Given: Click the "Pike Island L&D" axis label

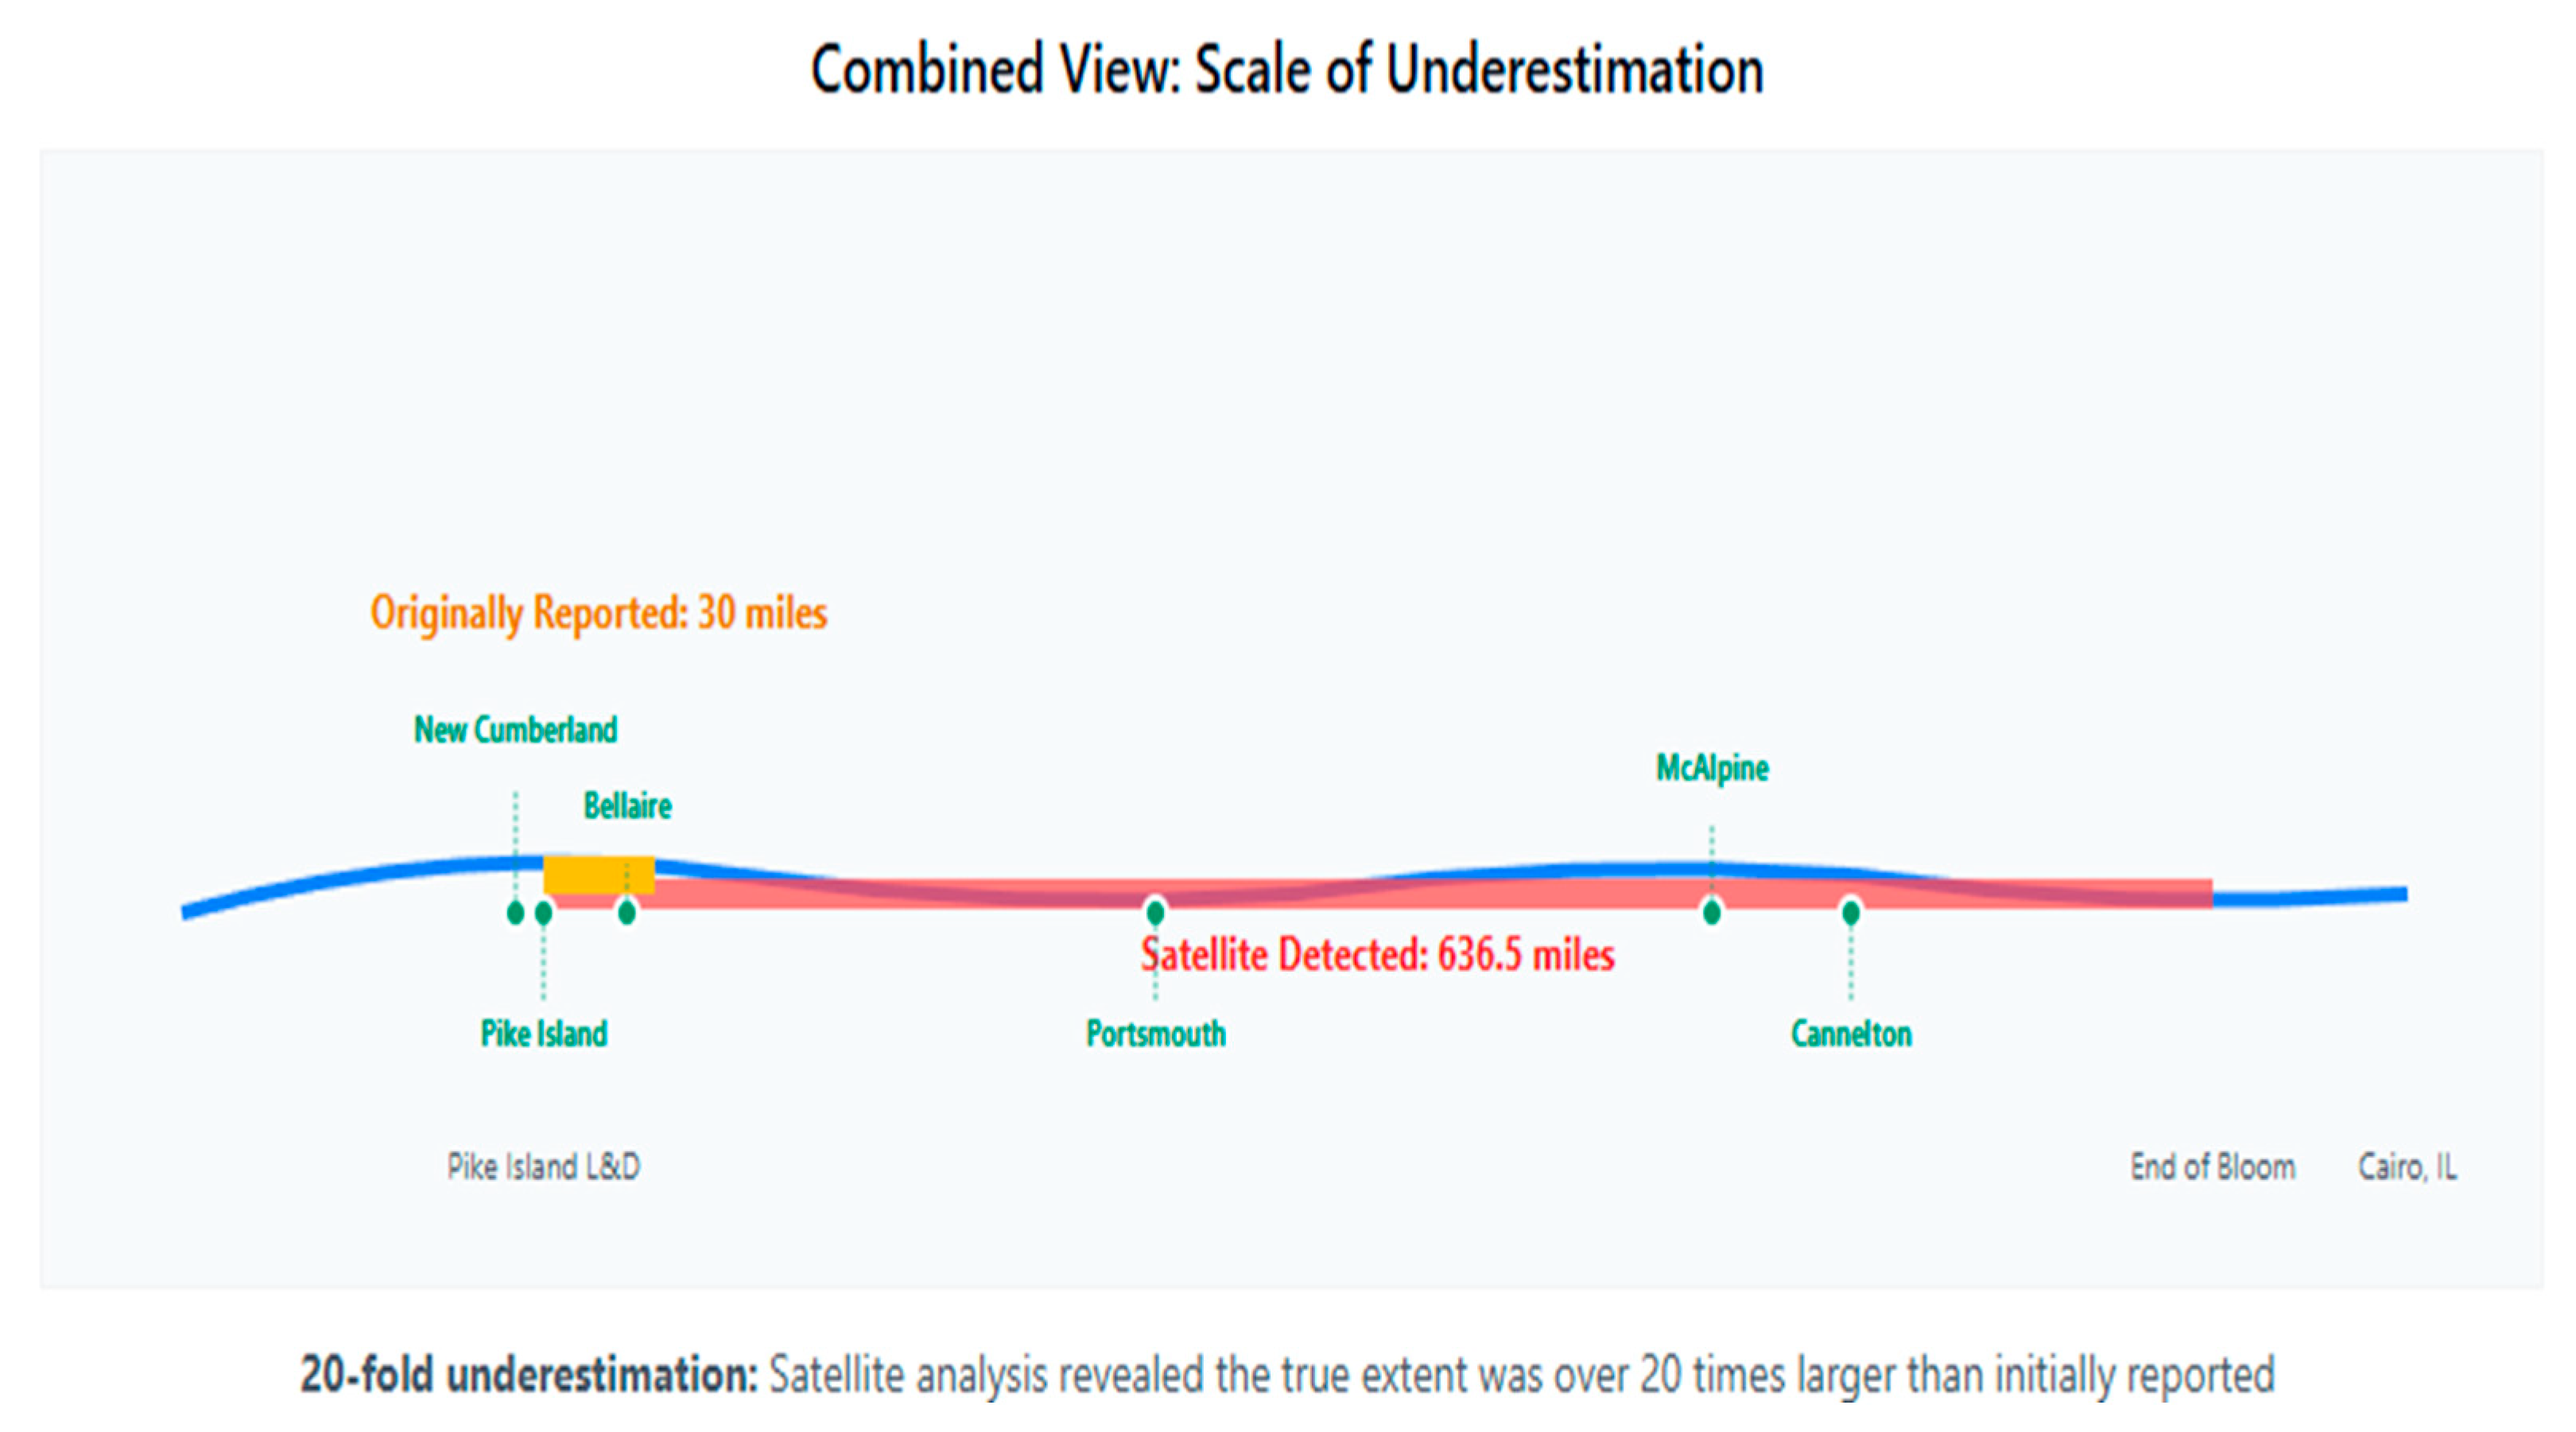Looking at the screenshot, I should tap(543, 1166).
